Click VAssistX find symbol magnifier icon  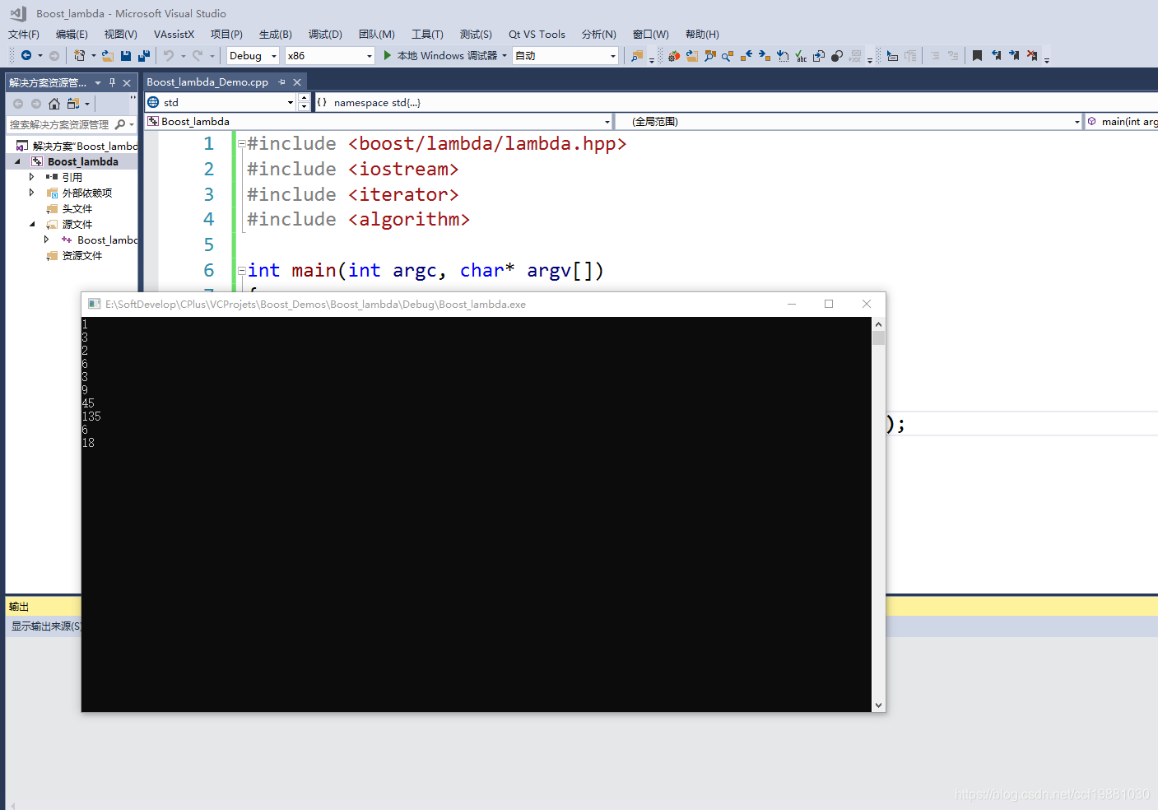tap(709, 55)
